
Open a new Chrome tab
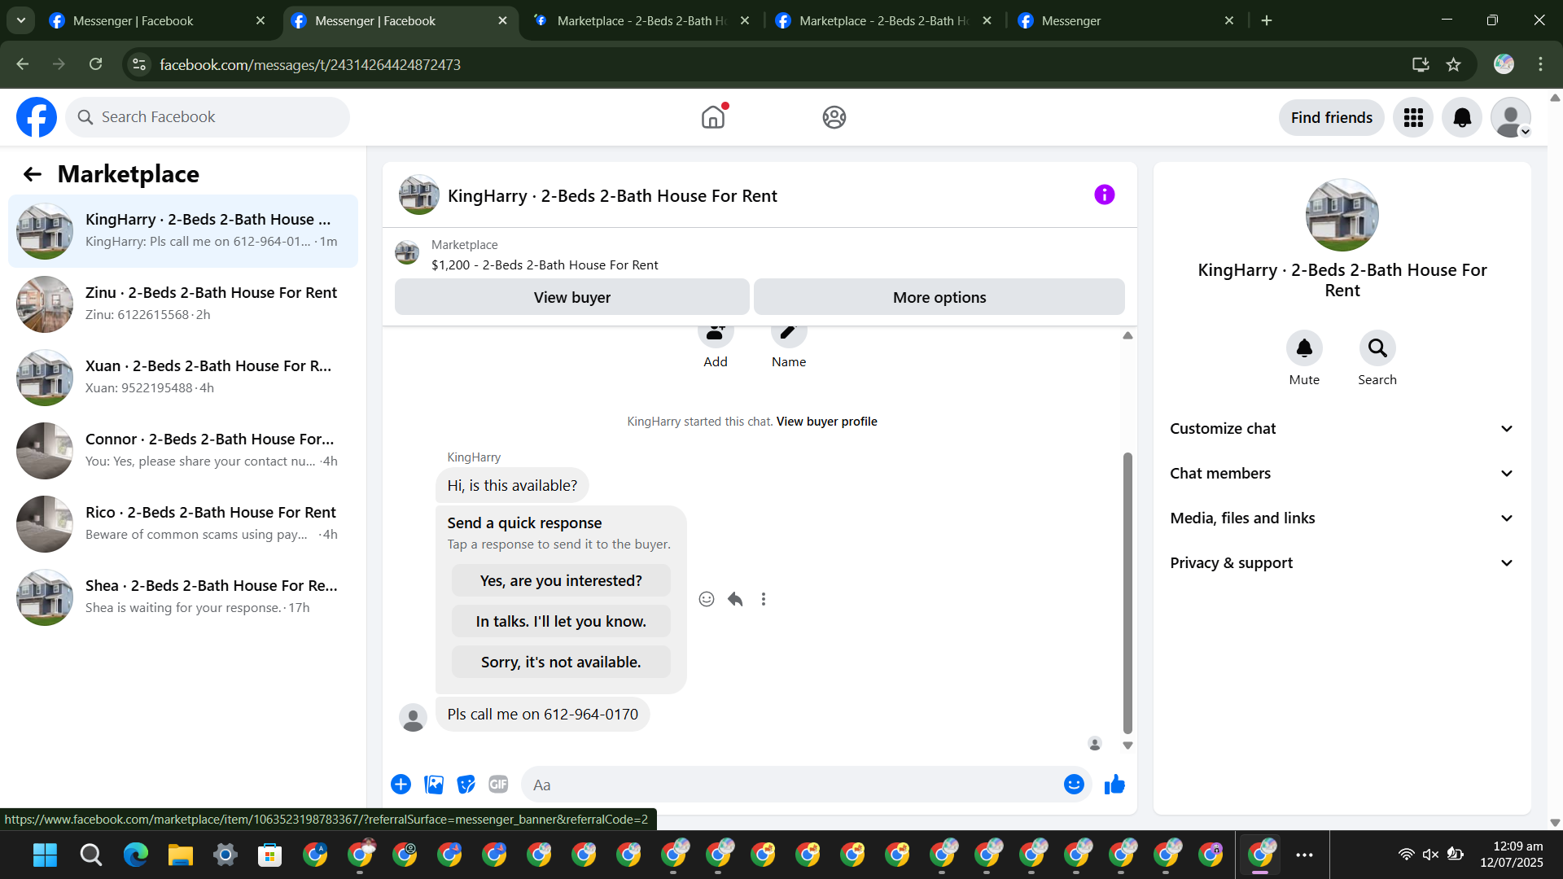[1267, 20]
